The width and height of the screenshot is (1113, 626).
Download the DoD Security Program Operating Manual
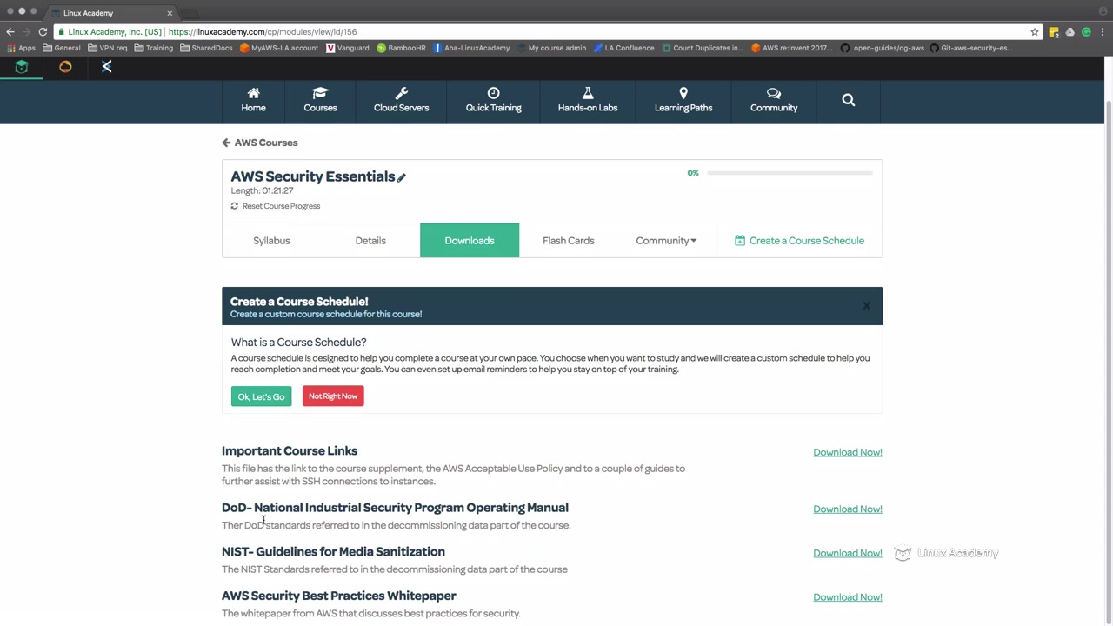tap(848, 509)
